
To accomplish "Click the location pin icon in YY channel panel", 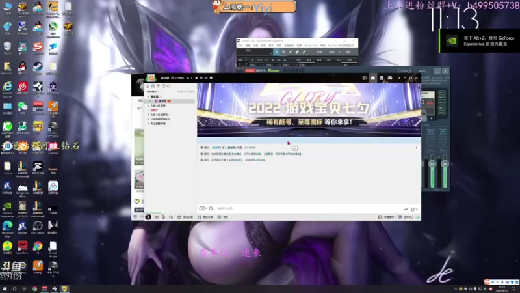I will point(158,86).
